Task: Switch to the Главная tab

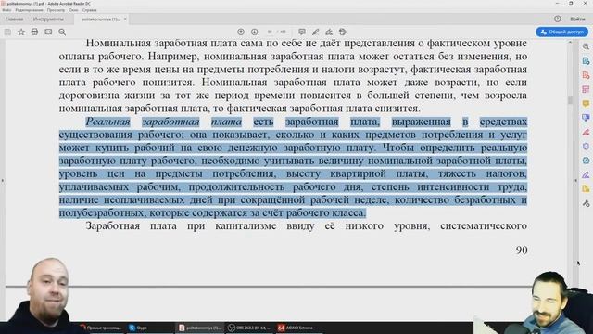Action: (15, 19)
